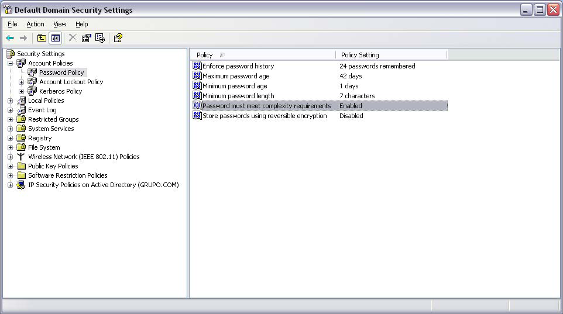Open the View menu
This screenshot has width=563, height=314.
click(60, 24)
